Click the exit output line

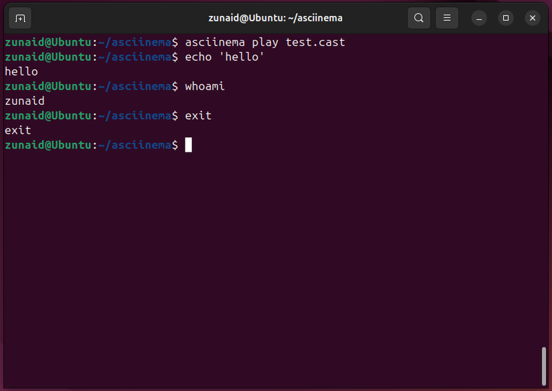coord(18,130)
